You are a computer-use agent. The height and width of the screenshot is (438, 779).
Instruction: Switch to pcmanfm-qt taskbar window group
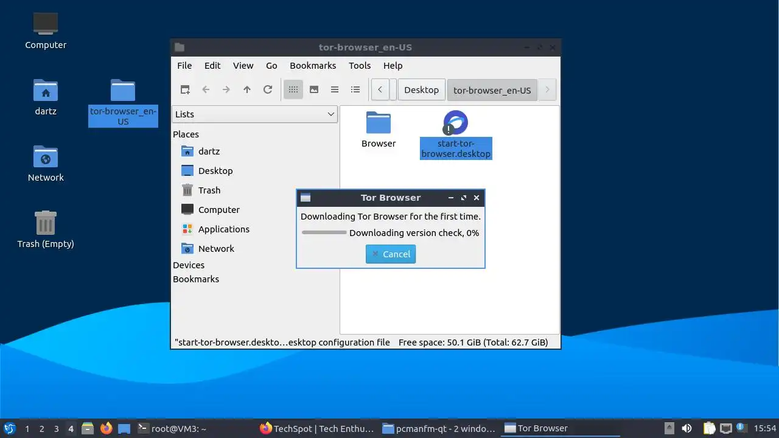coord(439,428)
